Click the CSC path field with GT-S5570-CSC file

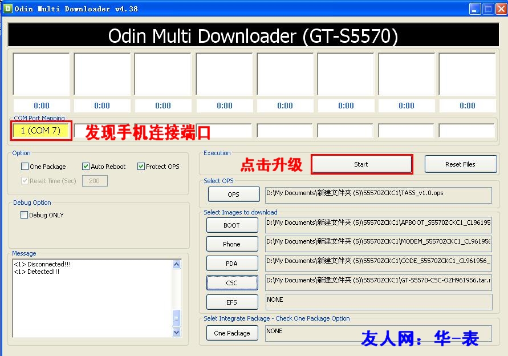379,283
